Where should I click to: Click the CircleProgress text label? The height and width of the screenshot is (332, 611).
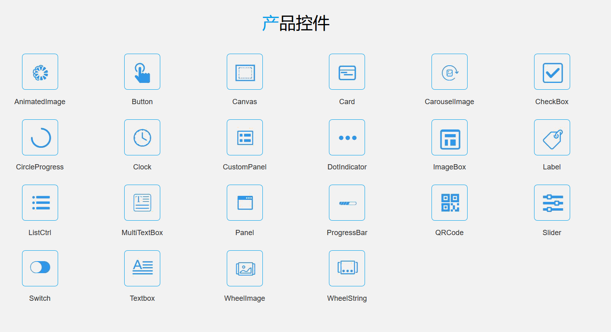[40, 167]
